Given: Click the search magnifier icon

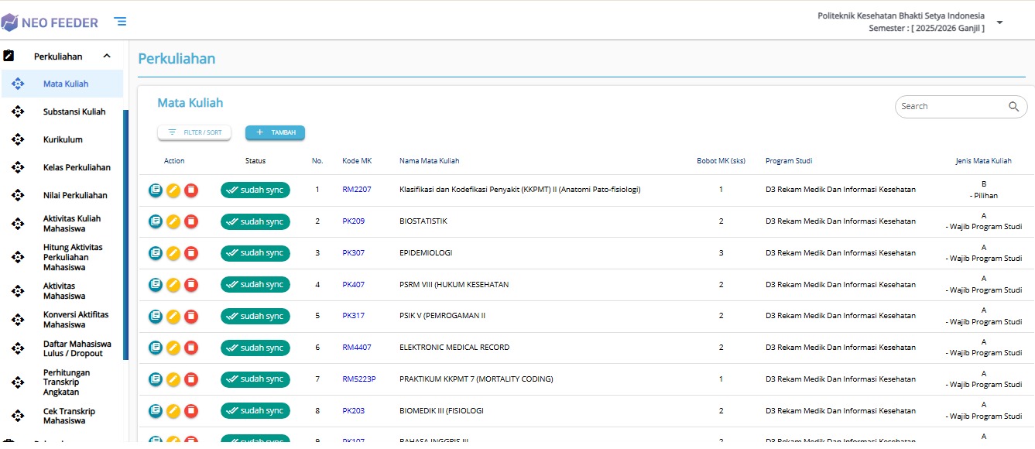Looking at the screenshot, I should tap(1013, 107).
